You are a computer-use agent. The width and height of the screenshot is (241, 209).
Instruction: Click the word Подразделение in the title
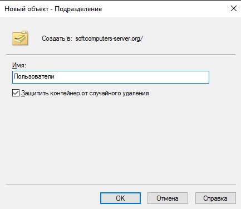78,9
